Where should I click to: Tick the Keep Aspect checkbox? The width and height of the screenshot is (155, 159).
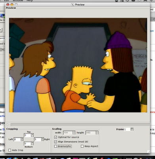(82, 146)
